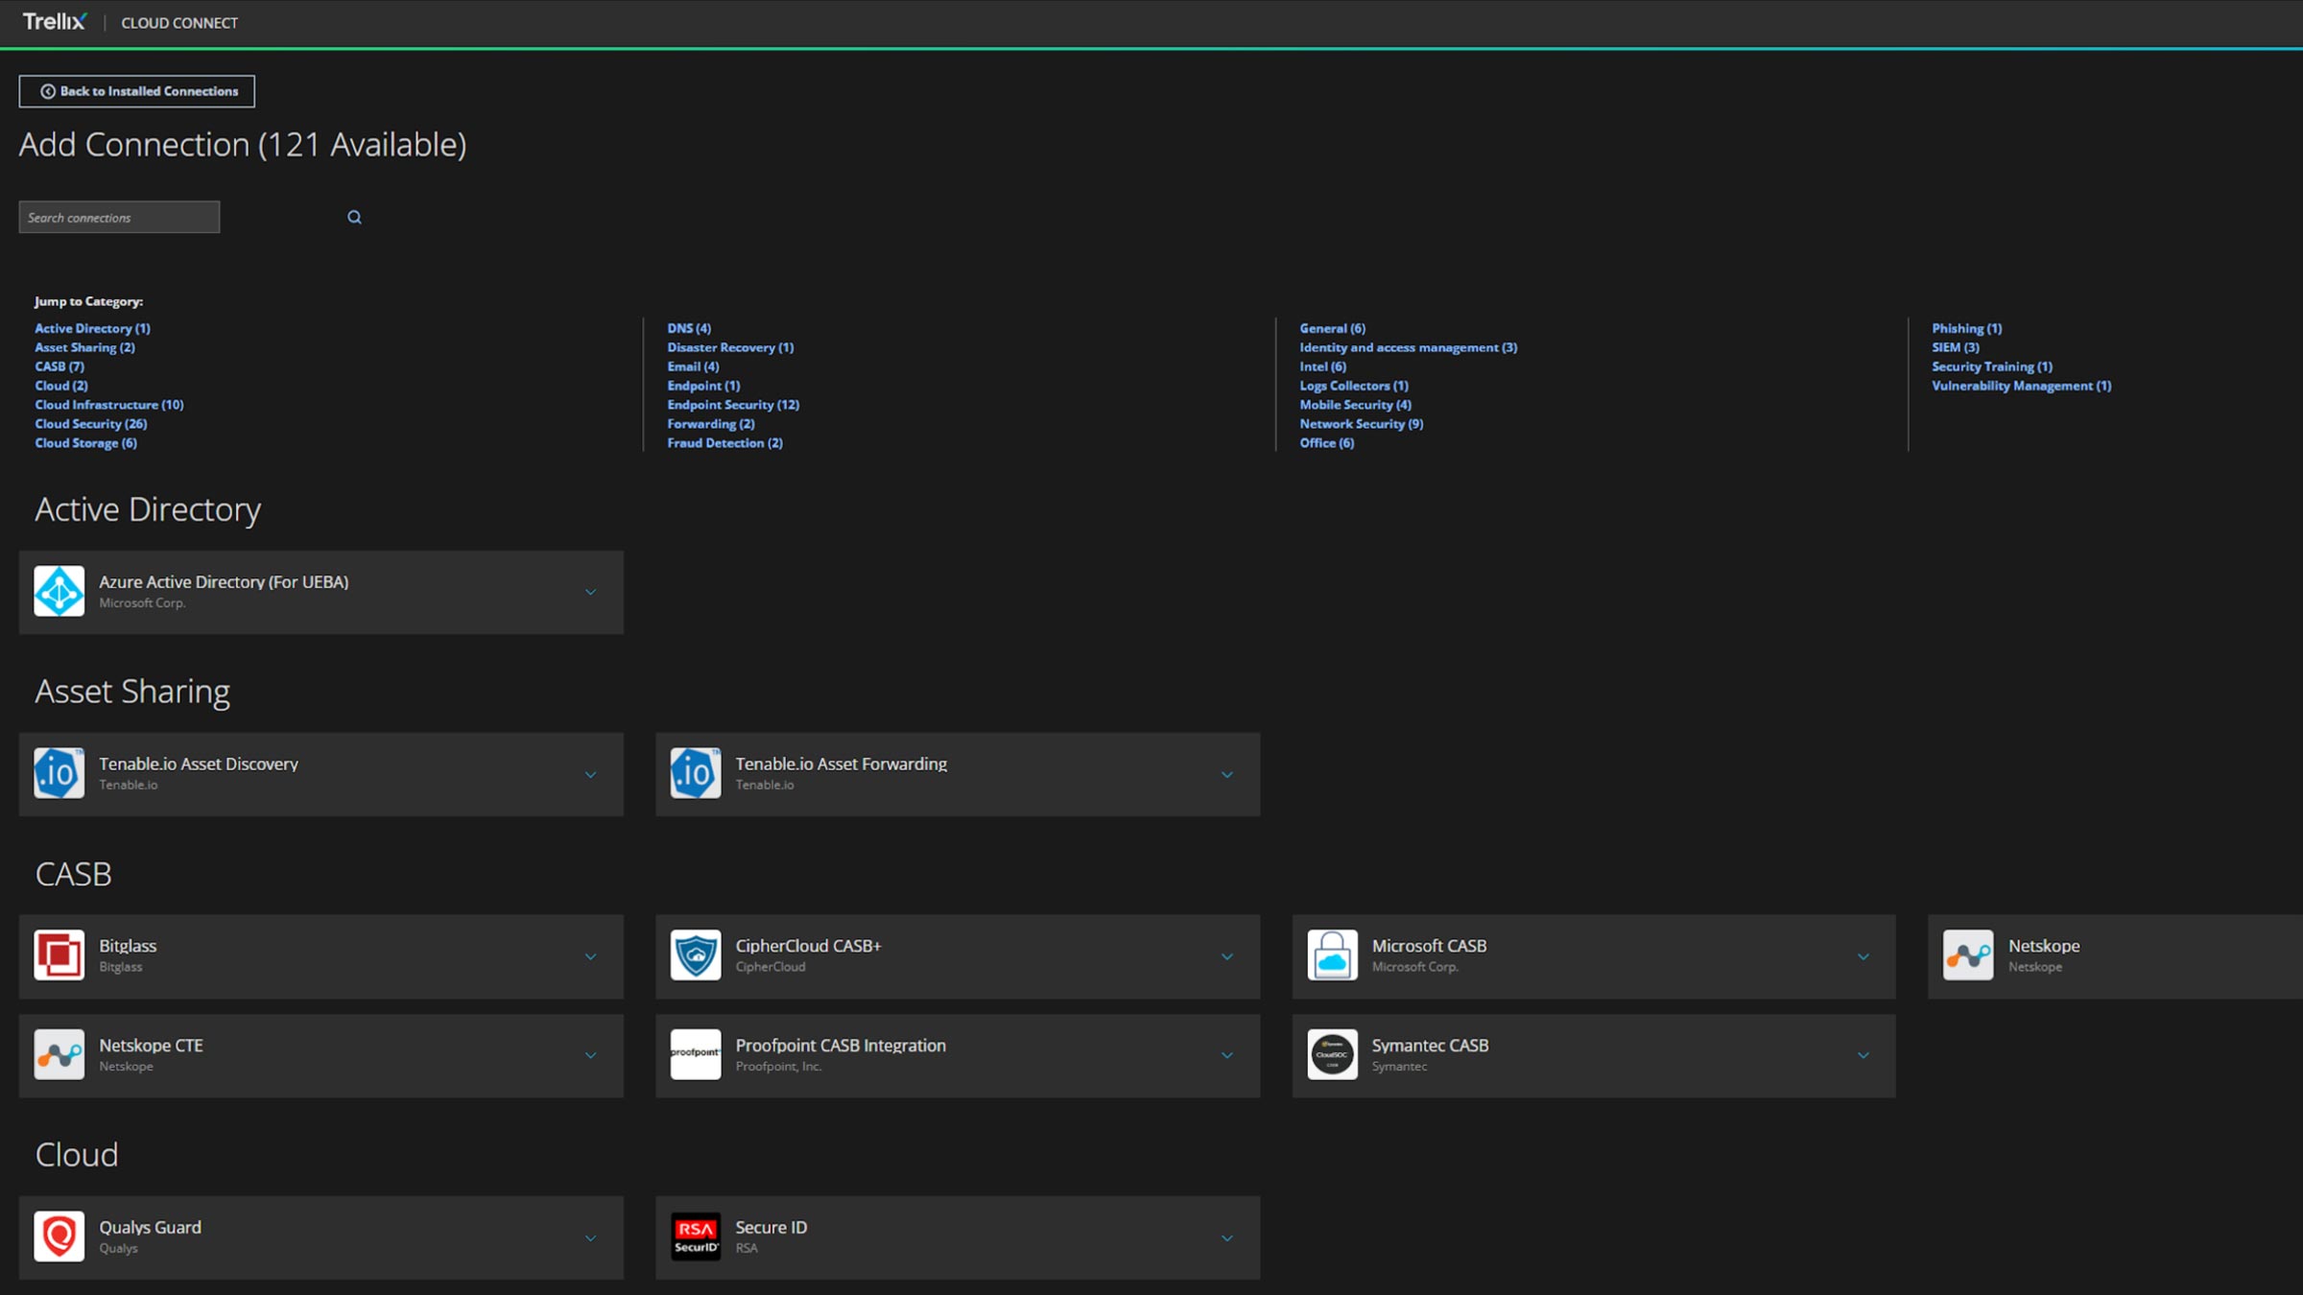2303x1295 pixels.
Task: Go back to Installed Connections
Action: click(x=137, y=91)
